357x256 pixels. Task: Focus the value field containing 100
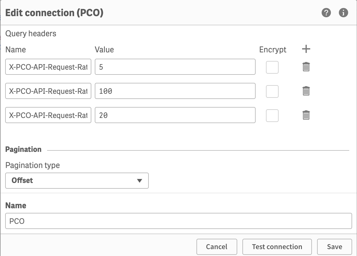point(175,91)
